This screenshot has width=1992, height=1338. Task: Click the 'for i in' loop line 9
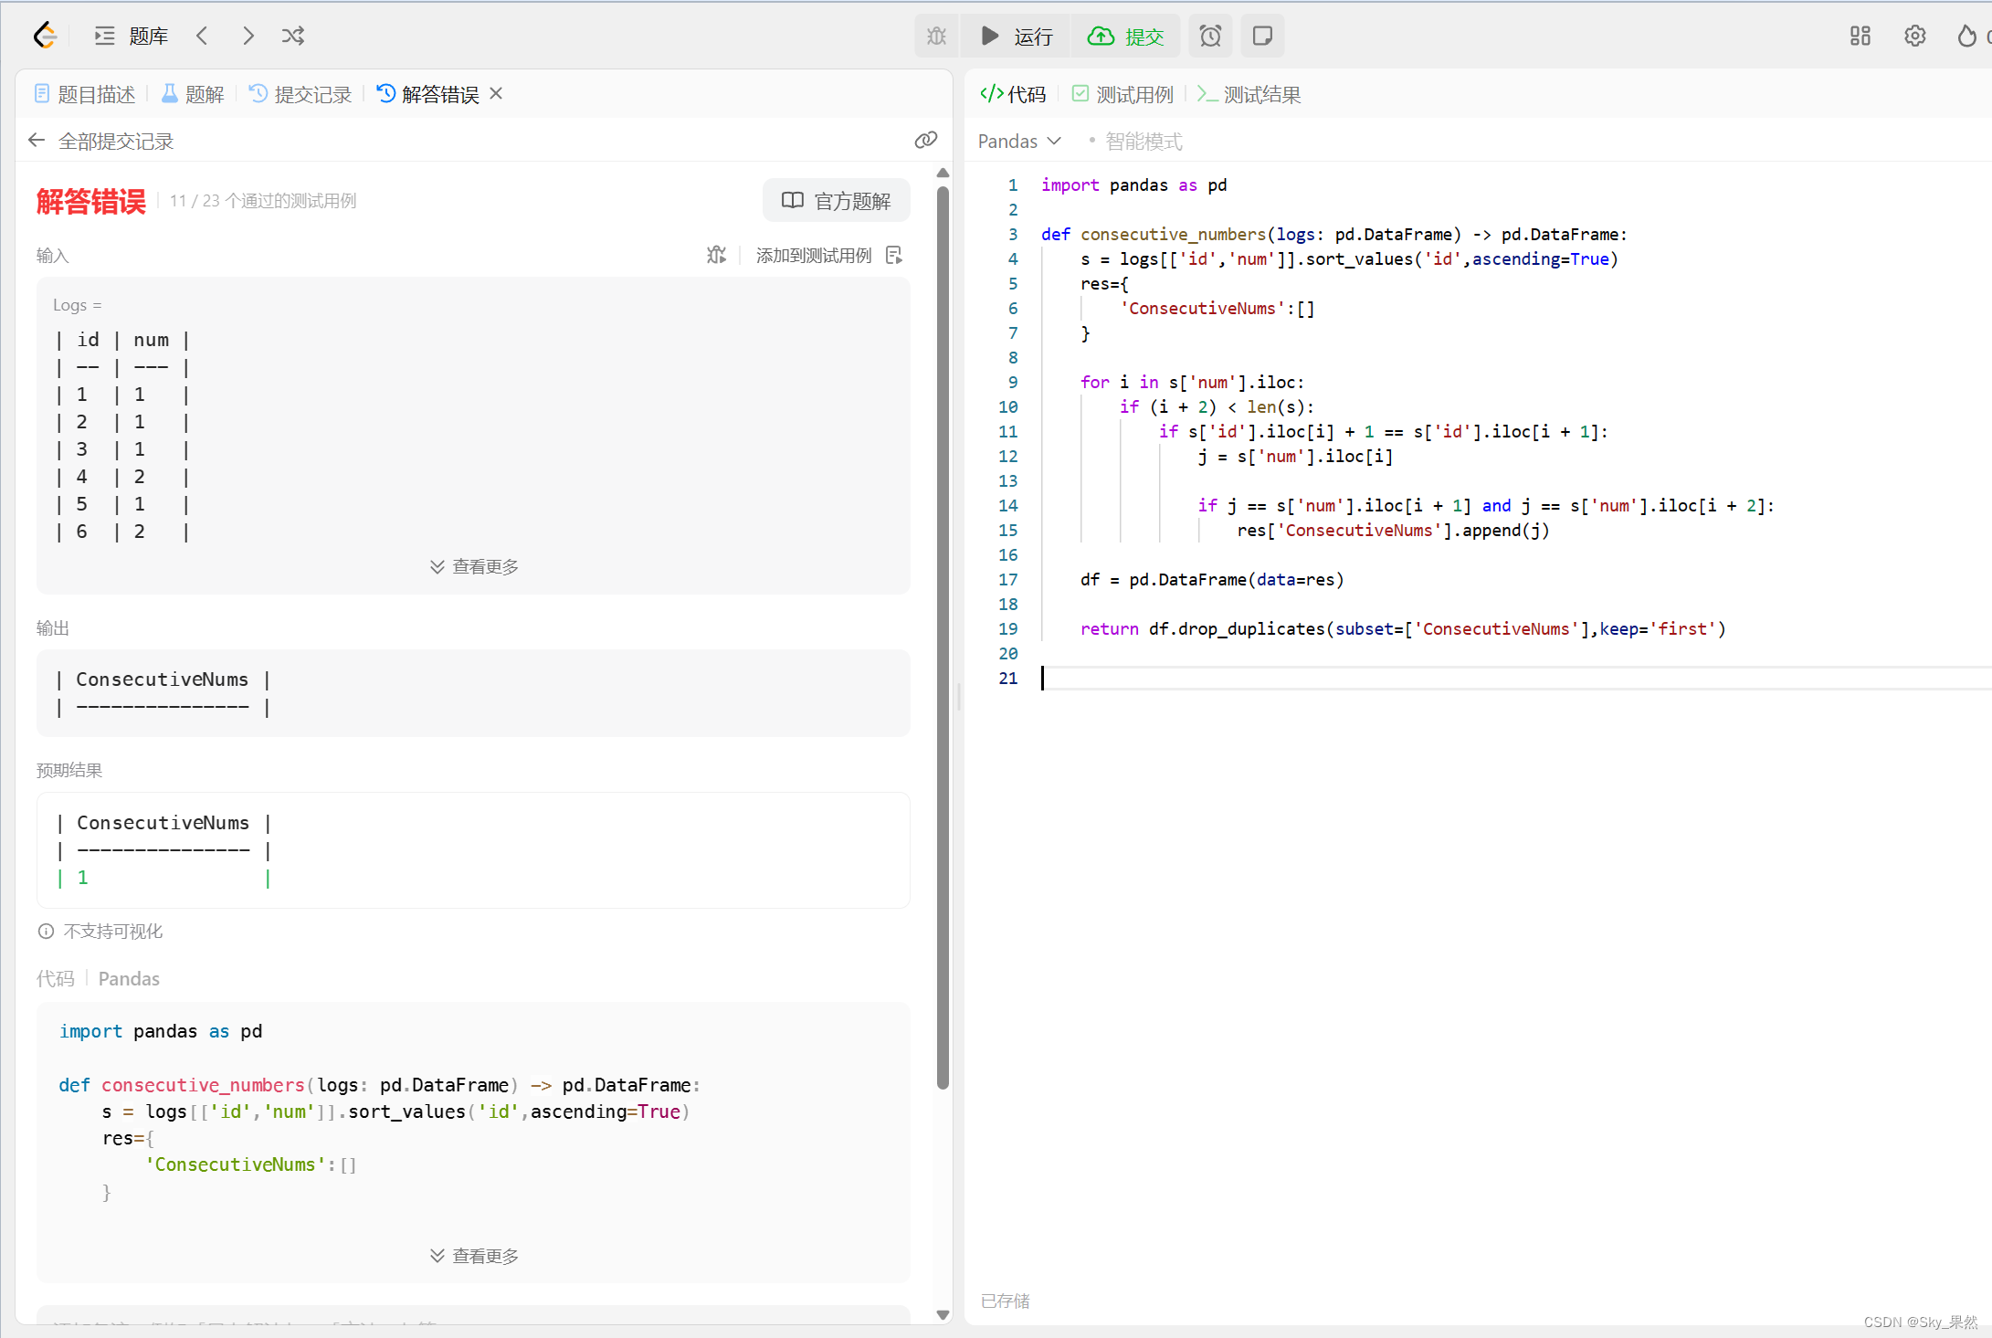(x=1193, y=382)
